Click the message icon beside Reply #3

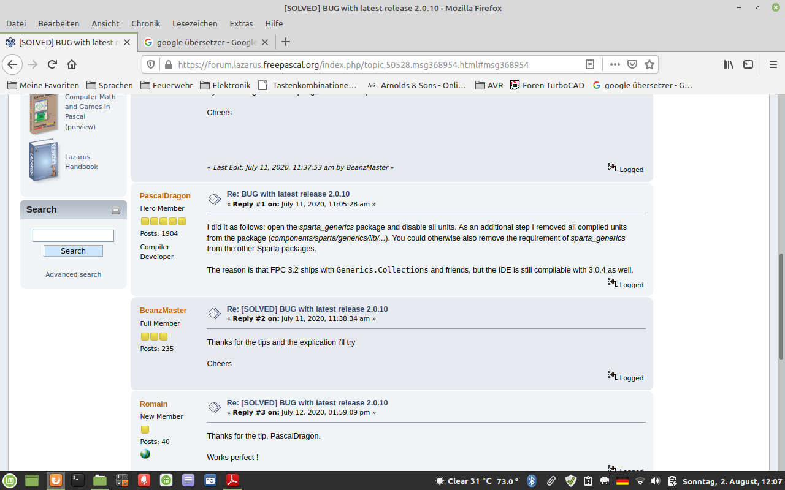click(x=214, y=407)
